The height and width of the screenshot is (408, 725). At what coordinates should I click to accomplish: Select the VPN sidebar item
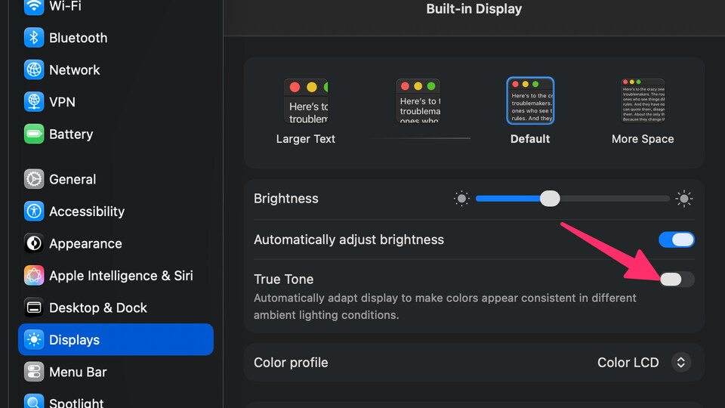tap(116, 102)
